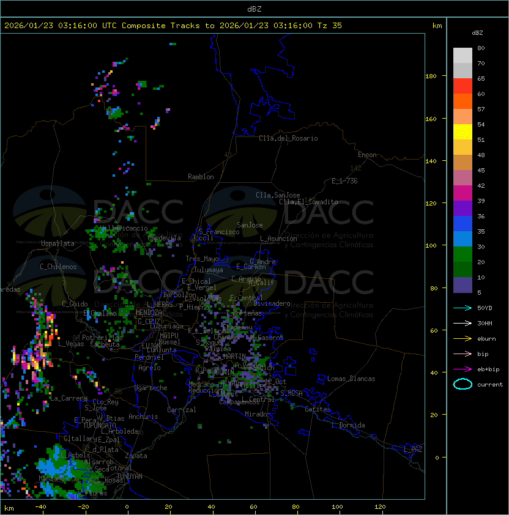The width and height of the screenshot is (509, 515).
Task: Click the current legend label
Action: 490,385
